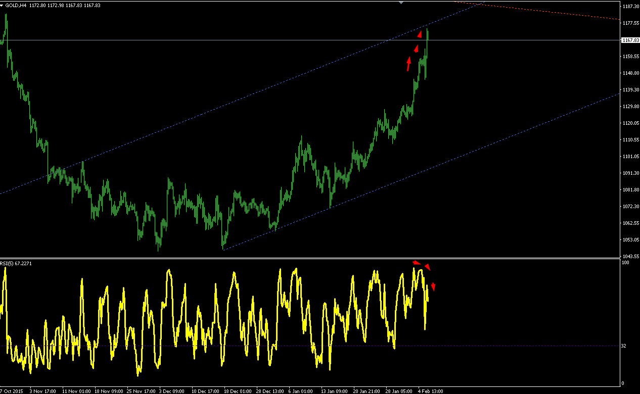Click the RSI 0 level label

(x=623, y=383)
